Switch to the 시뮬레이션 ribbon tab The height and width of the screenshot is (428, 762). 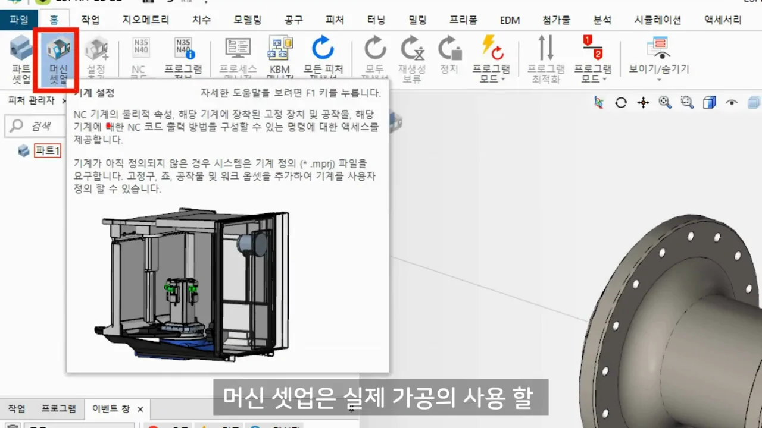click(658, 20)
